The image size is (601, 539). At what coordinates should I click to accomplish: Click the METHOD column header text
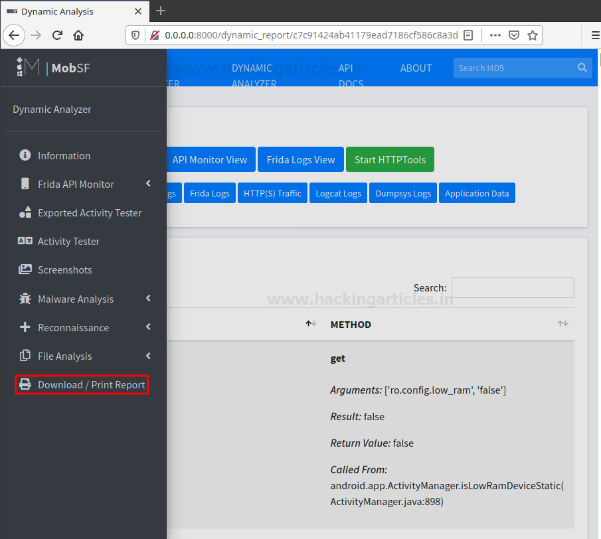tap(351, 325)
